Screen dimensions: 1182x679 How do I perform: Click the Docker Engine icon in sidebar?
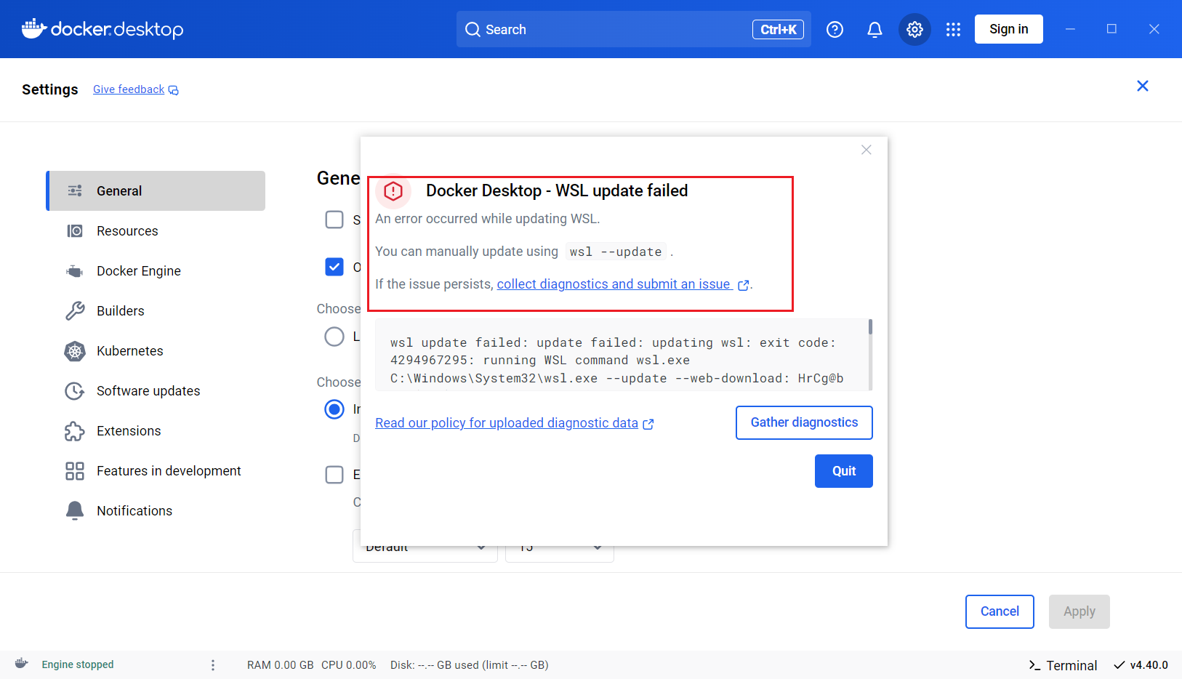pyautogui.click(x=75, y=271)
